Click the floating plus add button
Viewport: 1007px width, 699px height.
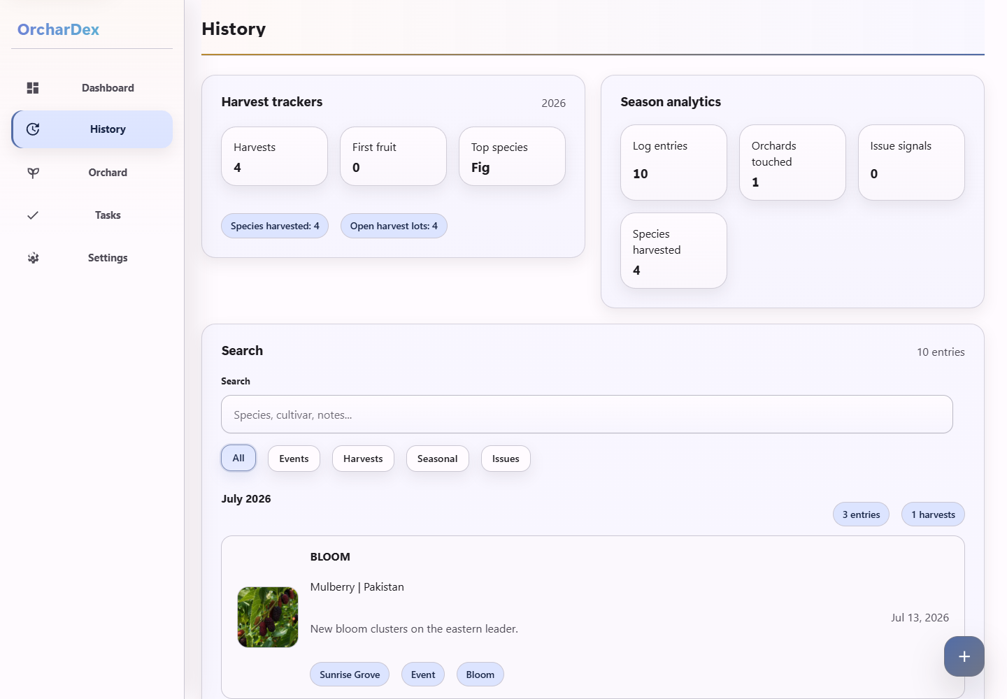[964, 656]
